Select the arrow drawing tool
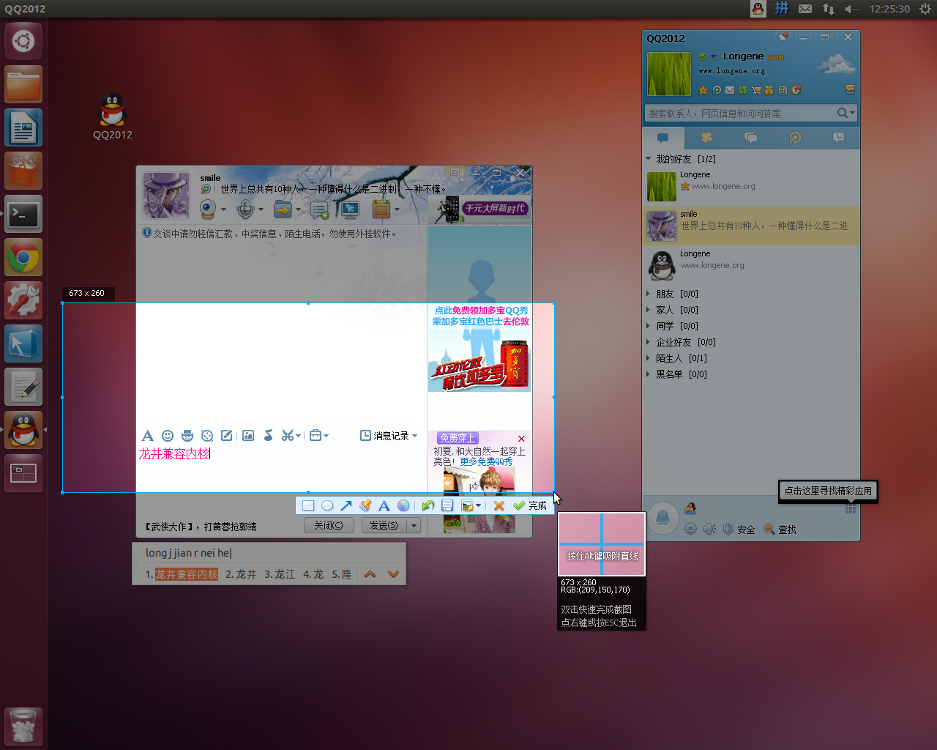 click(346, 505)
